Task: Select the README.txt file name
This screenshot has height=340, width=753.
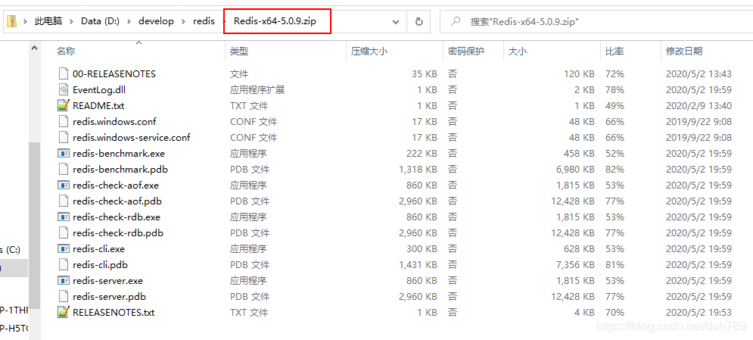Action: click(x=98, y=106)
